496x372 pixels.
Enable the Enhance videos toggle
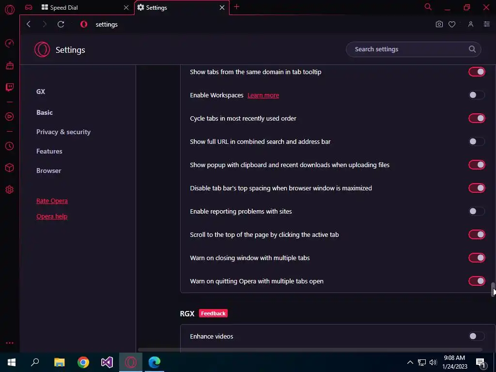[477, 336]
